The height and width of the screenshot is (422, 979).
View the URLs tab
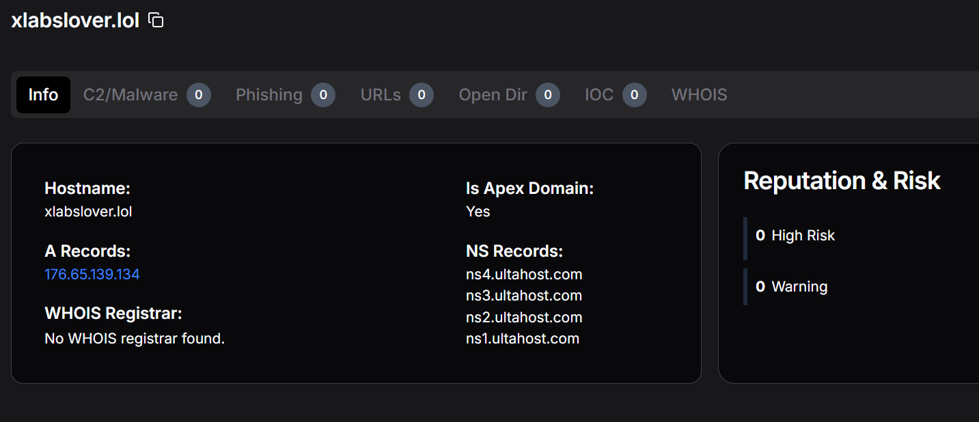tap(381, 95)
